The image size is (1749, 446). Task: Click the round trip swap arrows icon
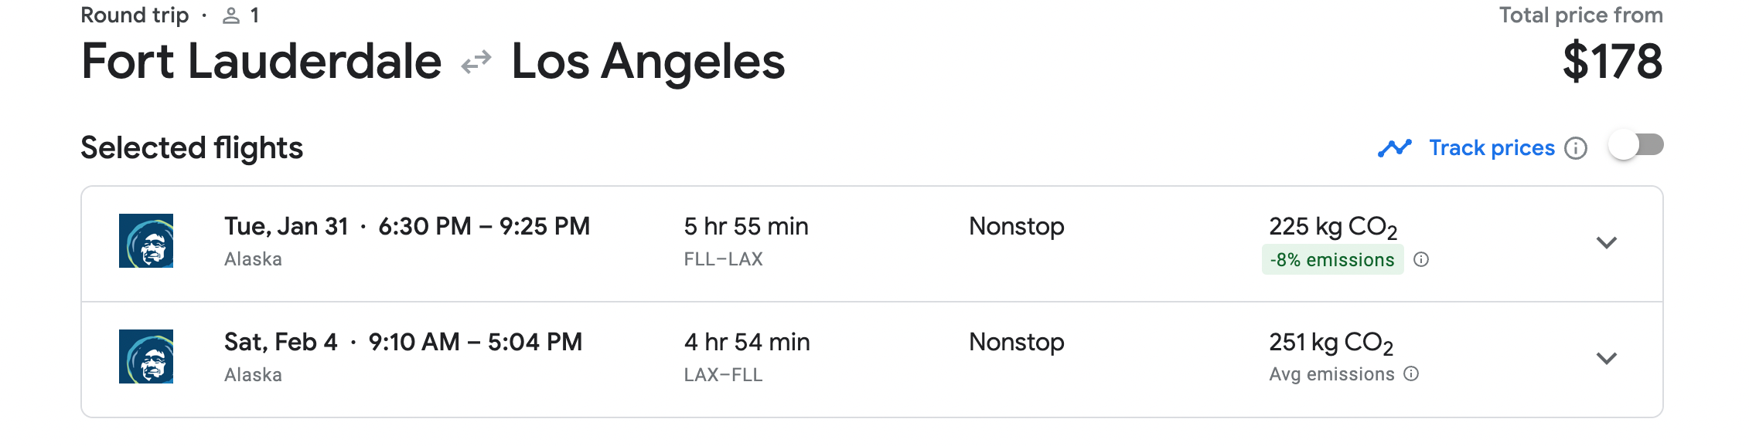click(x=476, y=62)
